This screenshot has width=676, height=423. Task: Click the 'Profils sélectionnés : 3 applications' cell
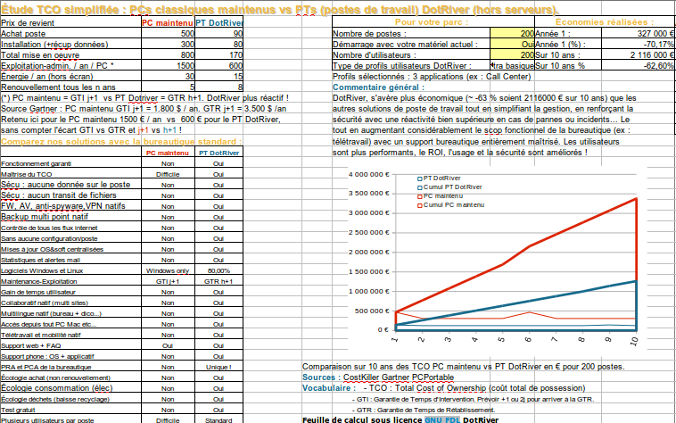click(x=432, y=77)
